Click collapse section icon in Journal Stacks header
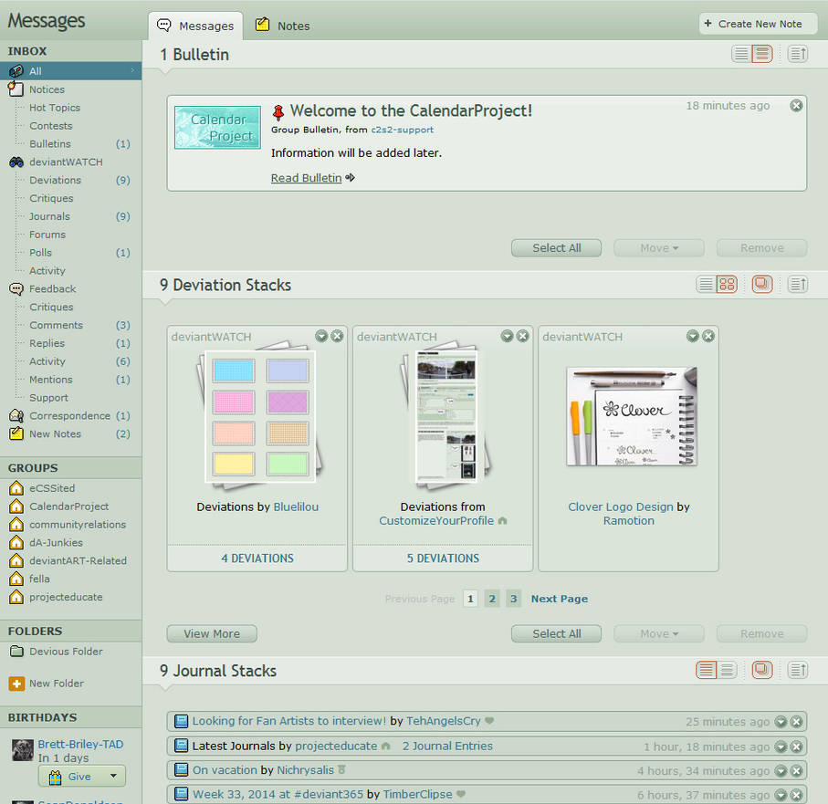This screenshot has width=828, height=804. coord(797,670)
